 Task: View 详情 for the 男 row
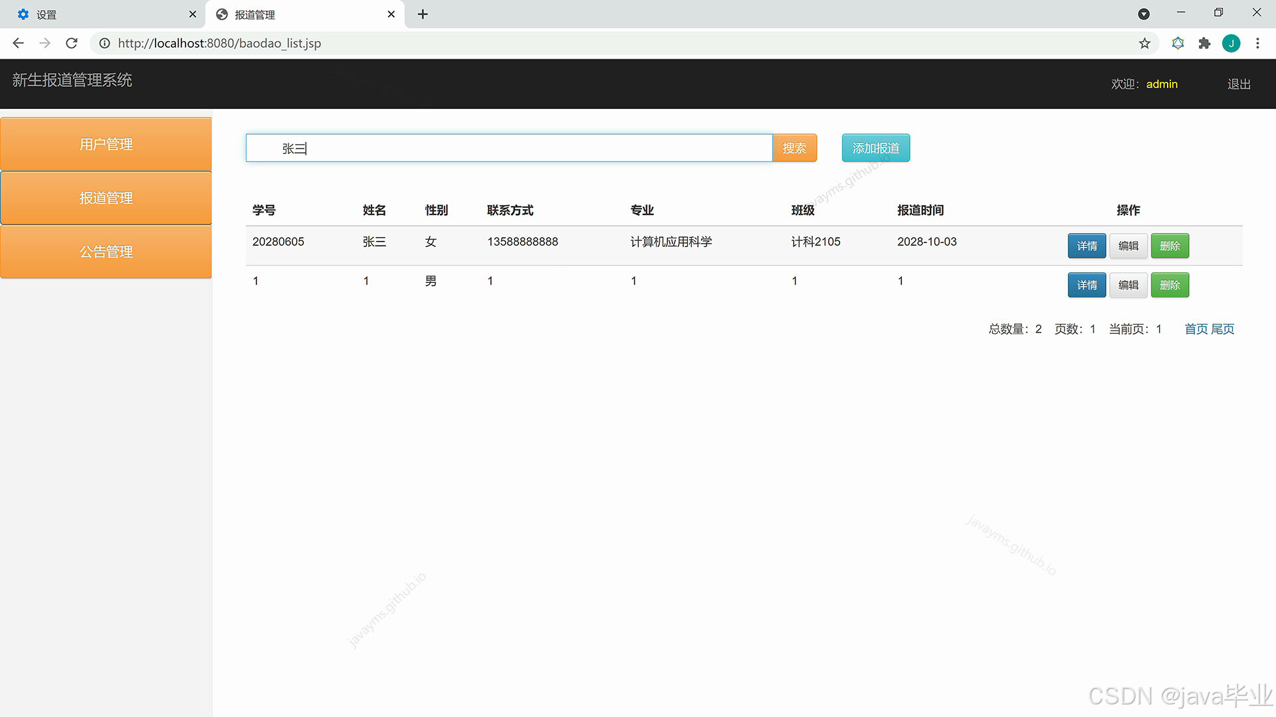coord(1087,285)
